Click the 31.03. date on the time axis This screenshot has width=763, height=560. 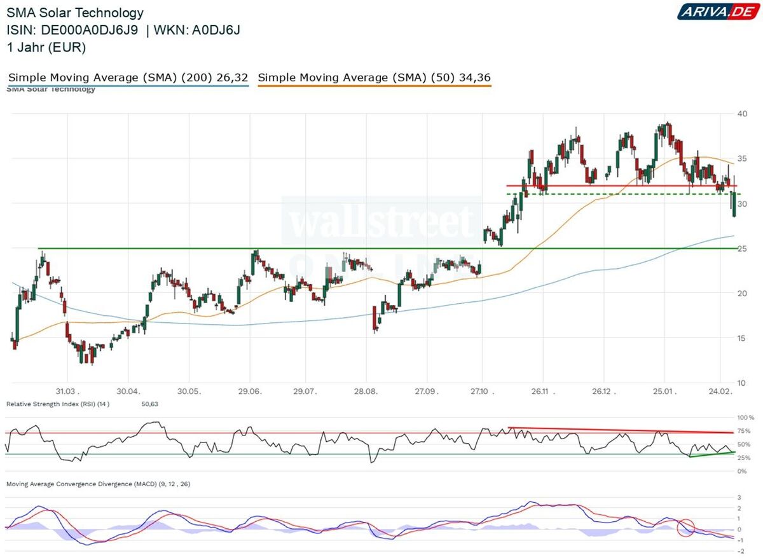[x=66, y=391]
